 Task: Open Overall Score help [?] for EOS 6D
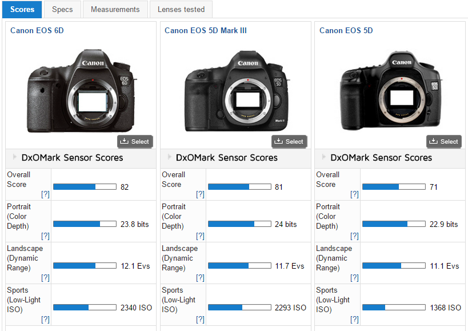coord(45,194)
